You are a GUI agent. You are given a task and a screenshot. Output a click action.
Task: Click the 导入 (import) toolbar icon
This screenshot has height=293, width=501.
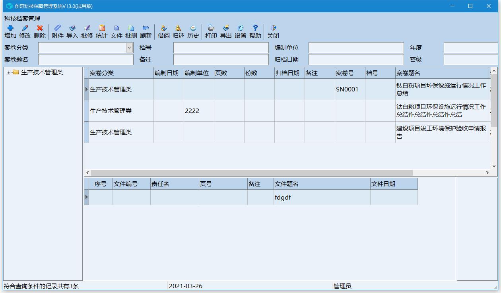pyautogui.click(x=72, y=28)
